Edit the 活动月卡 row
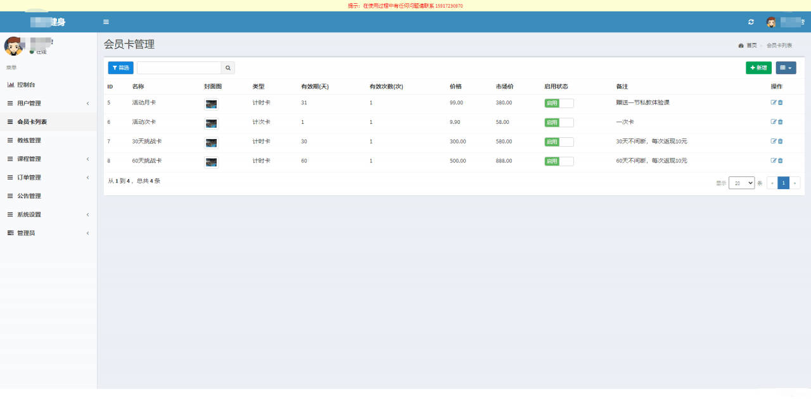 (773, 102)
